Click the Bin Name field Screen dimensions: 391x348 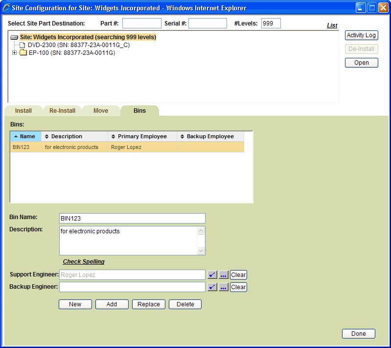[132, 218]
